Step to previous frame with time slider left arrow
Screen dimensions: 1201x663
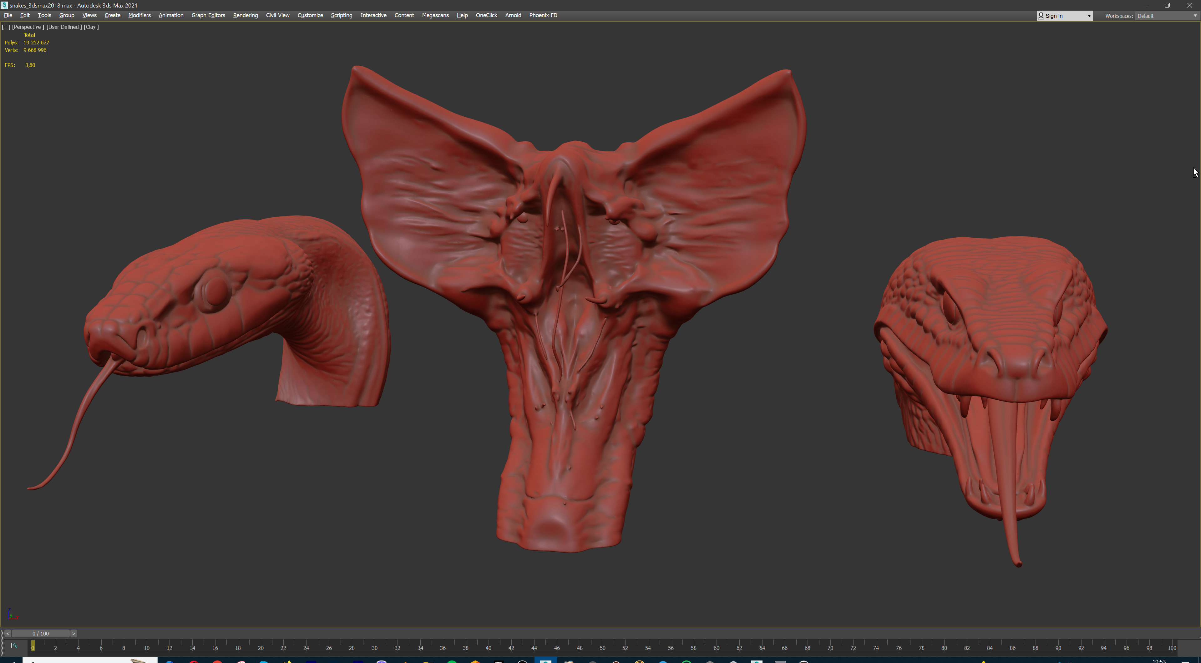(8, 633)
